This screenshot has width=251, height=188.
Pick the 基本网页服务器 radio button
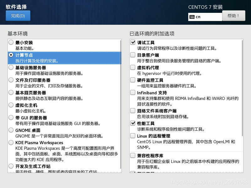11,92
